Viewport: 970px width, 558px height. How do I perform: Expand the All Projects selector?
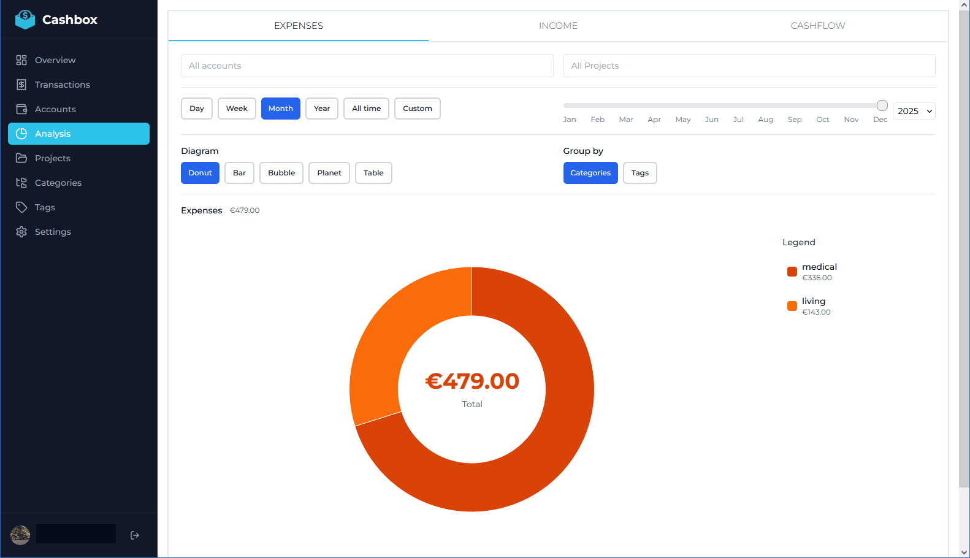[749, 66]
